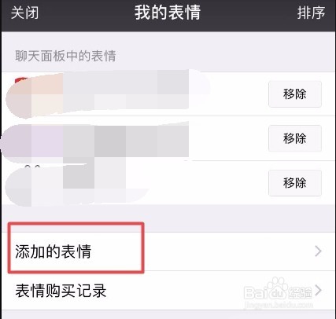Tap 移除 for the third sticker pack
This screenshot has width=336, height=319.
[x=295, y=183]
